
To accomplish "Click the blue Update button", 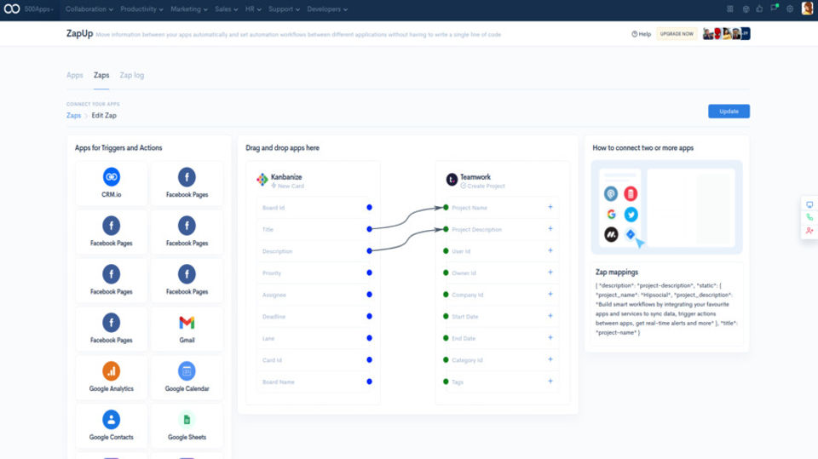I will pos(729,111).
